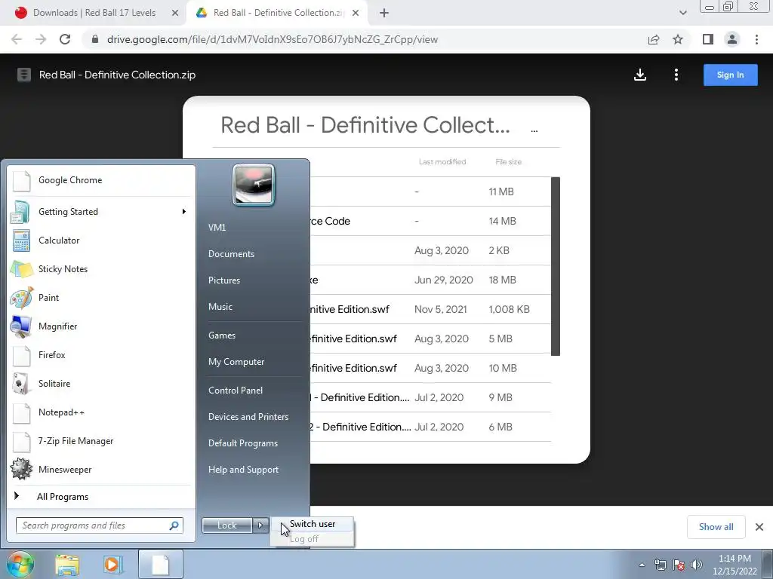Launch Firefox from the Start menu
Screen dimensions: 773x579
coord(101,355)
